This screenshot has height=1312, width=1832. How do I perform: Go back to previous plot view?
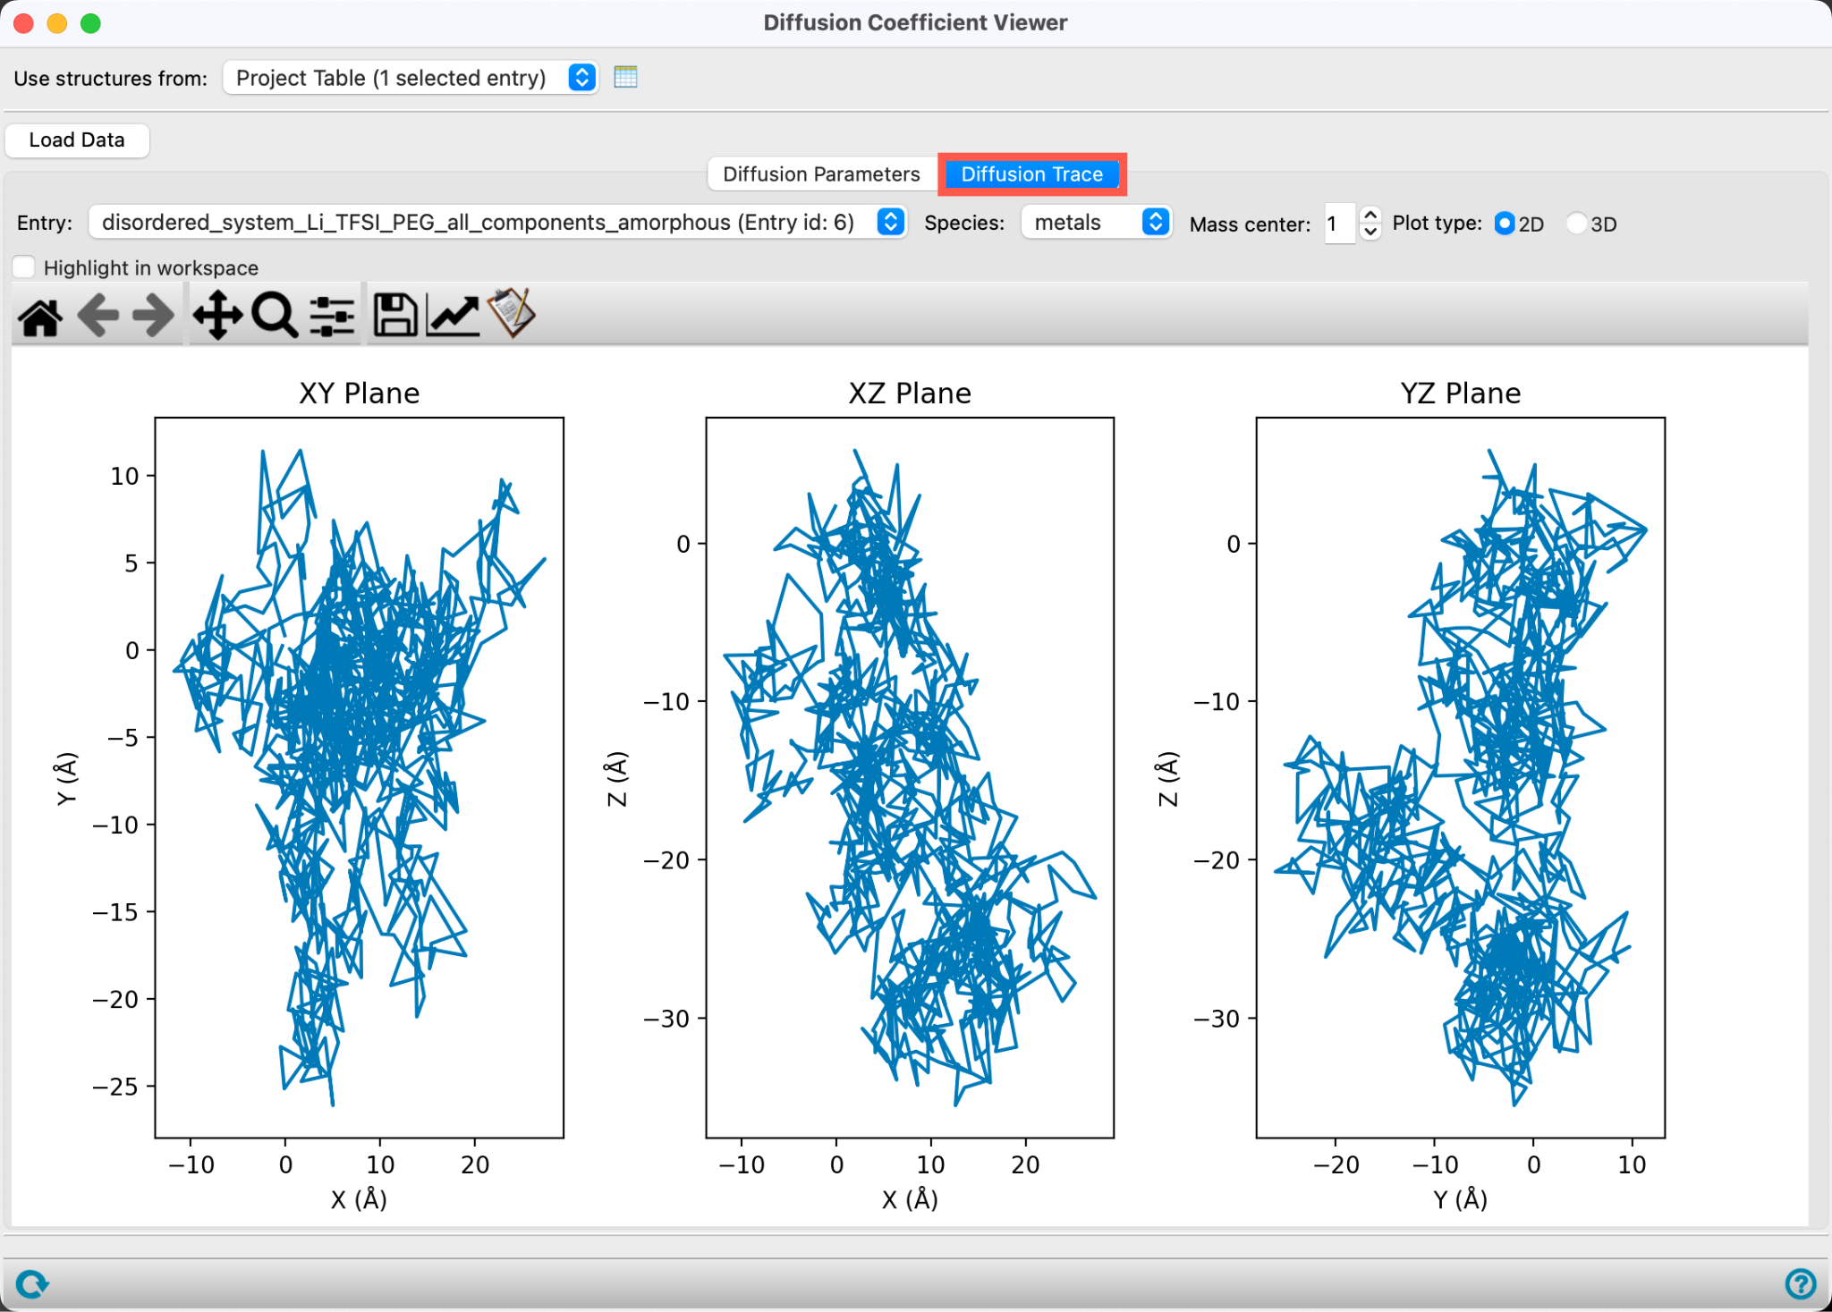(x=98, y=316)
